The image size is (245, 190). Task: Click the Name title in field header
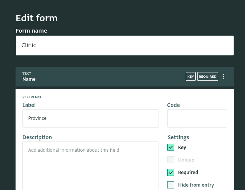tap(29, 79)
